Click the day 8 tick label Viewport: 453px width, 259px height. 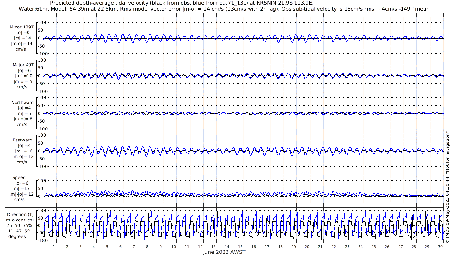pos(147,247)
